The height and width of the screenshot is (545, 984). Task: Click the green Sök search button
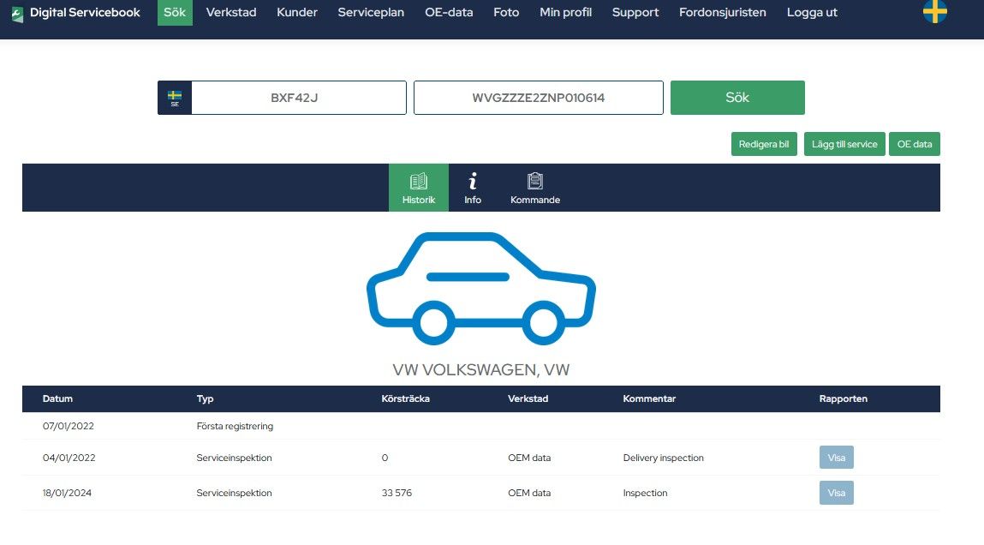pos(737,98)
